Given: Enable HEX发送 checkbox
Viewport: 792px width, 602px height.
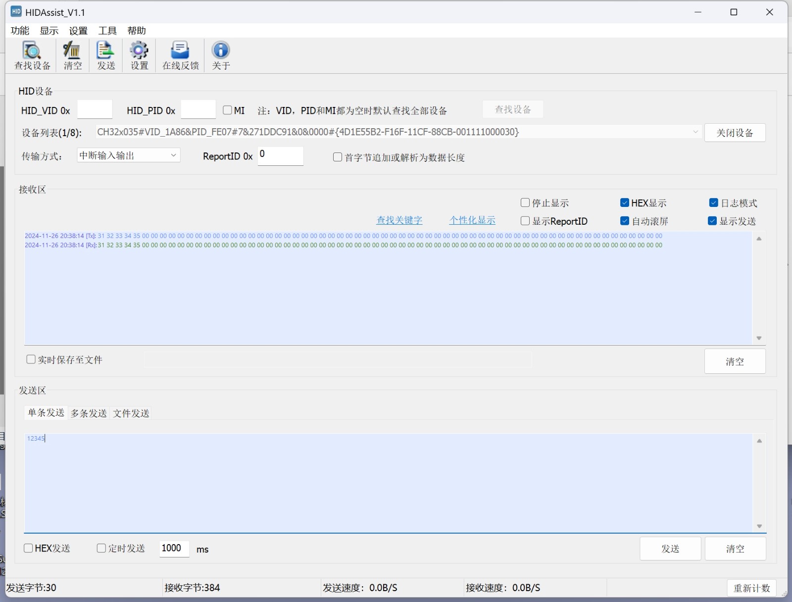Looking at the screenshot, I should tap(28, 548).
